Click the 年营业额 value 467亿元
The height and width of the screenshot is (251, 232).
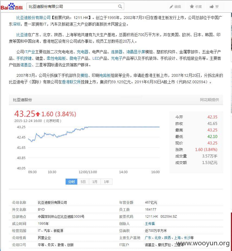151,202
